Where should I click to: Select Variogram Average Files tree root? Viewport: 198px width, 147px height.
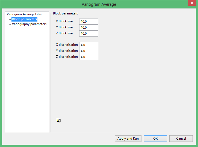tap(24, 14)
